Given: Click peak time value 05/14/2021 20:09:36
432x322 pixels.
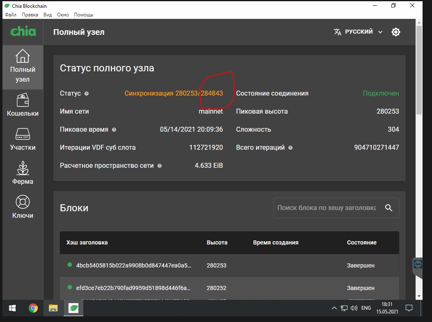Looking at the screenshot, I should pos(191,130).
